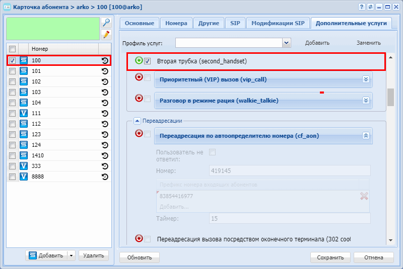The height and width of the screenshot is (269, 403).
Task: Click red X delete icon for prefix 83854416977
Action: point(364,196)
